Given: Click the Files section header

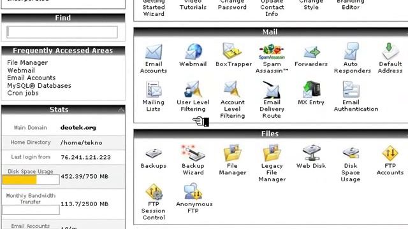Looking at the screenshot, I should pos(270,134).
